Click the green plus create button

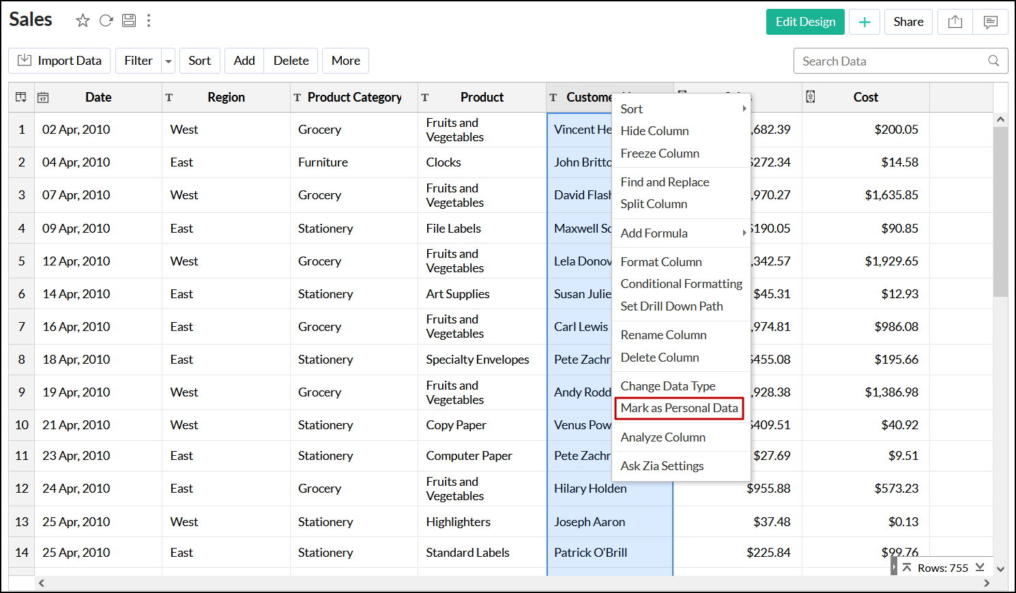point(865,22)
